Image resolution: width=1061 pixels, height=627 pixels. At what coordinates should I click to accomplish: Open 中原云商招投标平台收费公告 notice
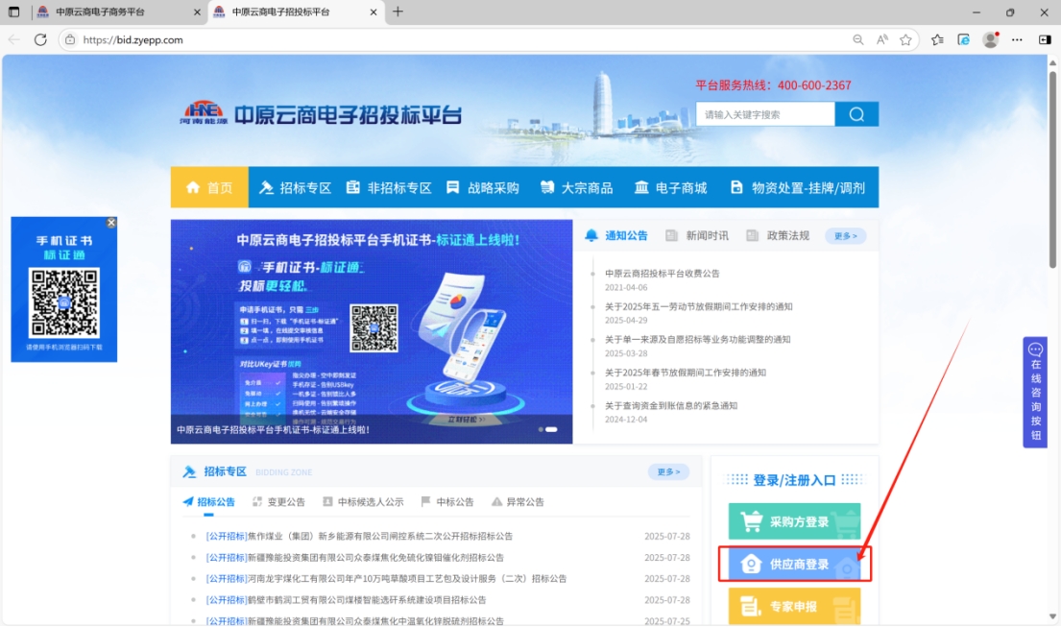pos(662,274)
